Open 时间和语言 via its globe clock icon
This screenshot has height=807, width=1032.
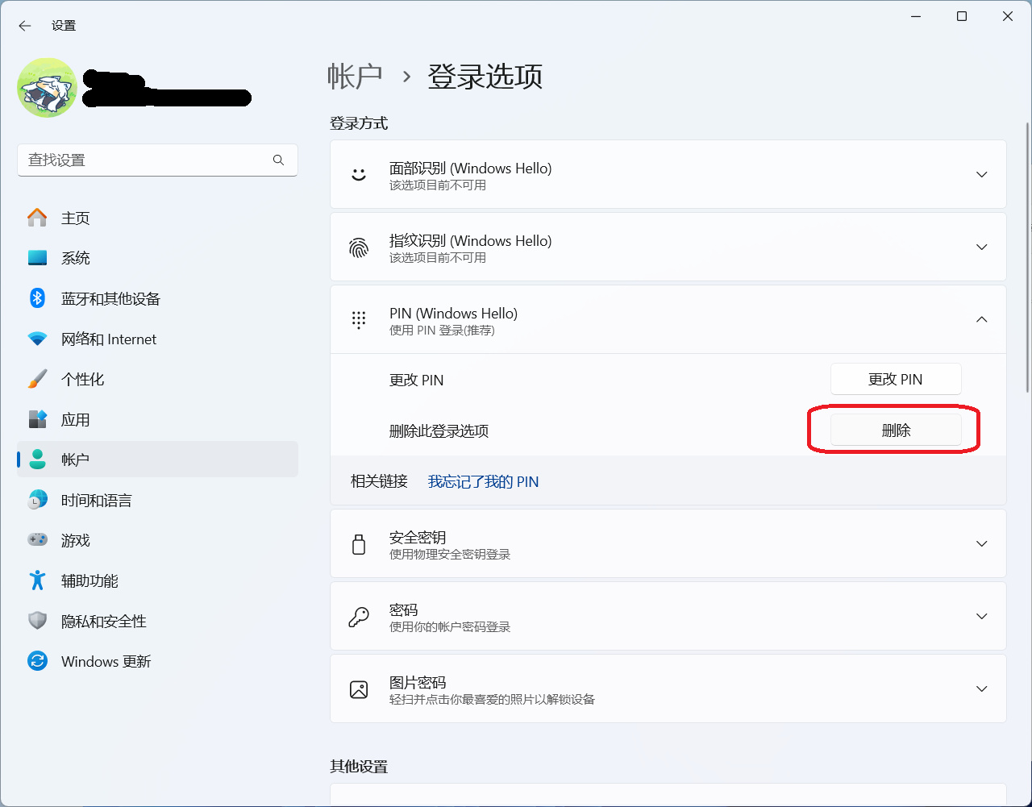[x=37, y=500]
